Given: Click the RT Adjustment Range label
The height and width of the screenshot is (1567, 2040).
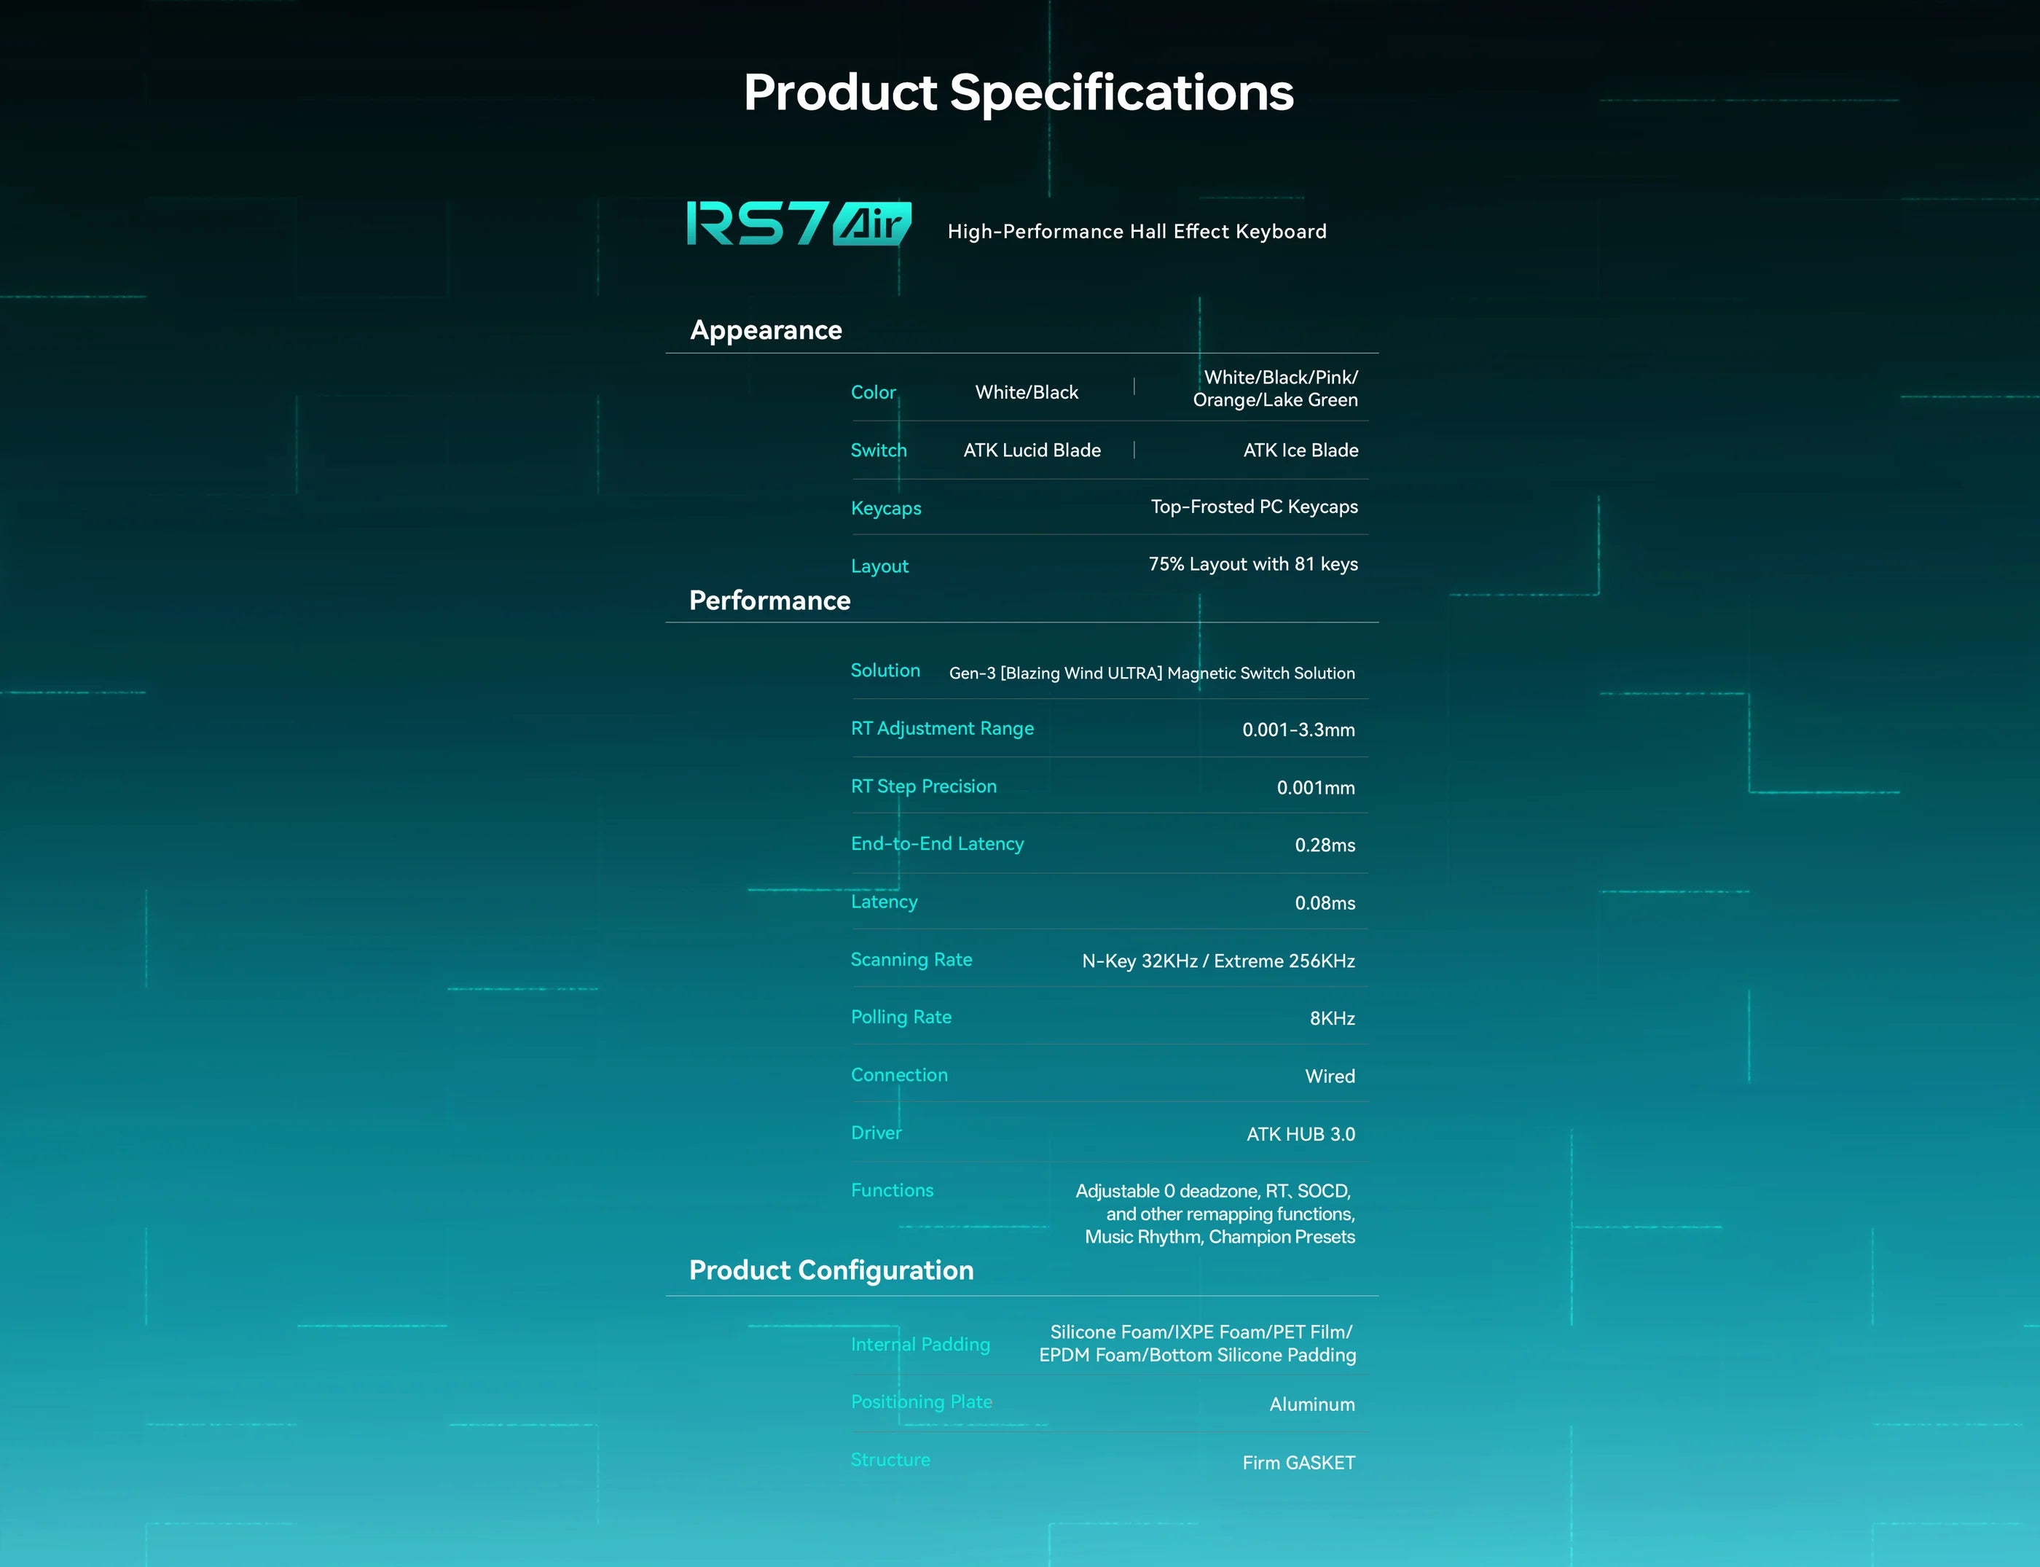Looking at the screenshot, I should click(942, 728).
